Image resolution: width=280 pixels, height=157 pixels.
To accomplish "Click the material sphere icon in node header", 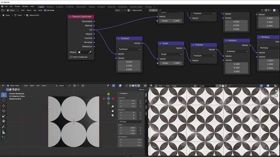I will tap(129, 10).
